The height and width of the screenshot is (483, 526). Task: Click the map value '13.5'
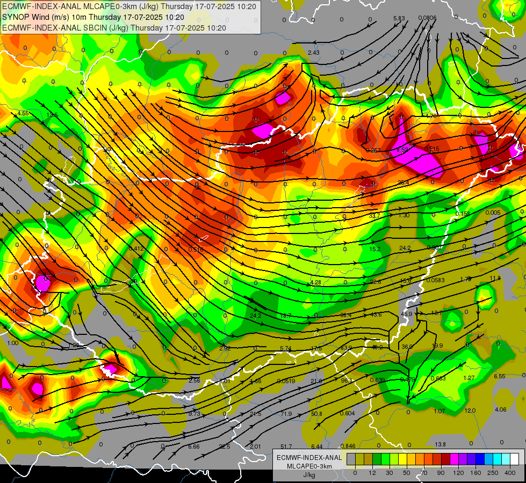[x=52, y=115]
